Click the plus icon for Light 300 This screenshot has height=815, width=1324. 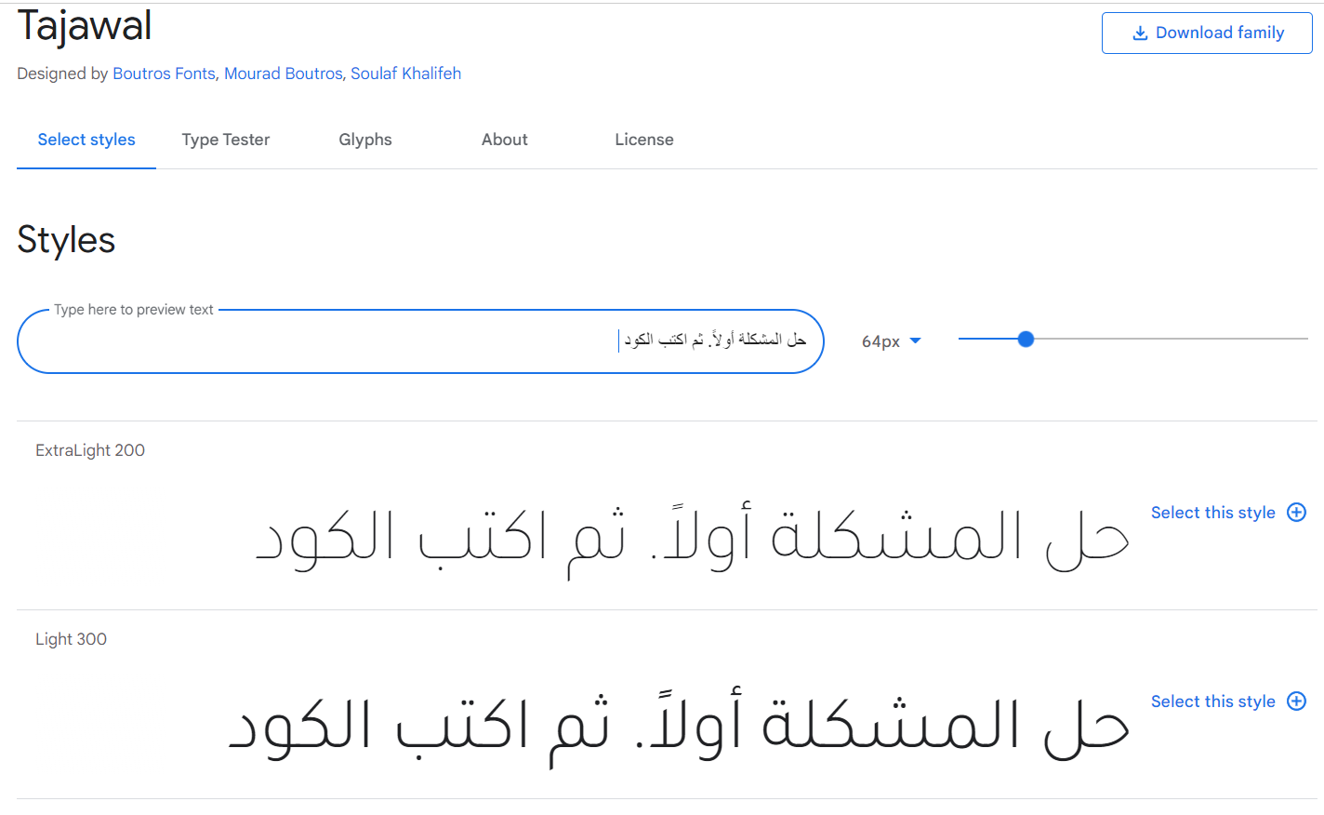(x=1296, y=701)
